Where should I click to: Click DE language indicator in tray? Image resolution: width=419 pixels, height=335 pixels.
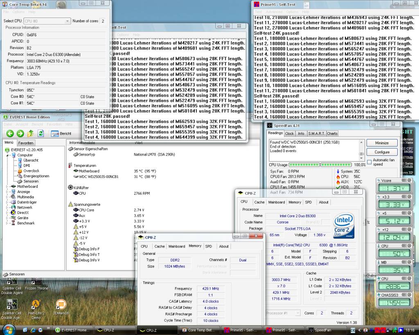coord(353,331)
